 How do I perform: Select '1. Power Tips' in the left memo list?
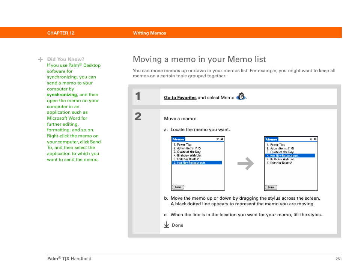[182, 145]
